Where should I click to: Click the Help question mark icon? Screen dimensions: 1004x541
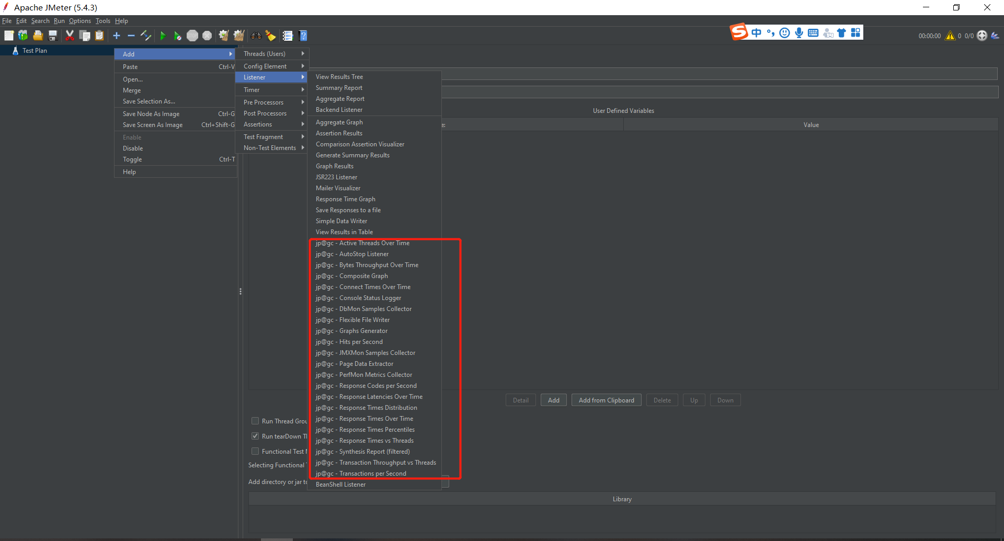tap(303, 36)
